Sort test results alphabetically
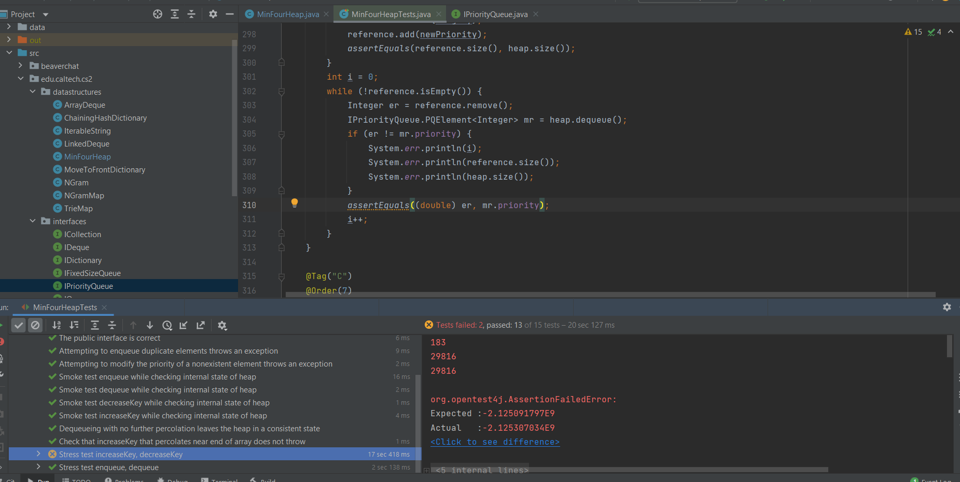The image size is (960, 482). [57, 325]
